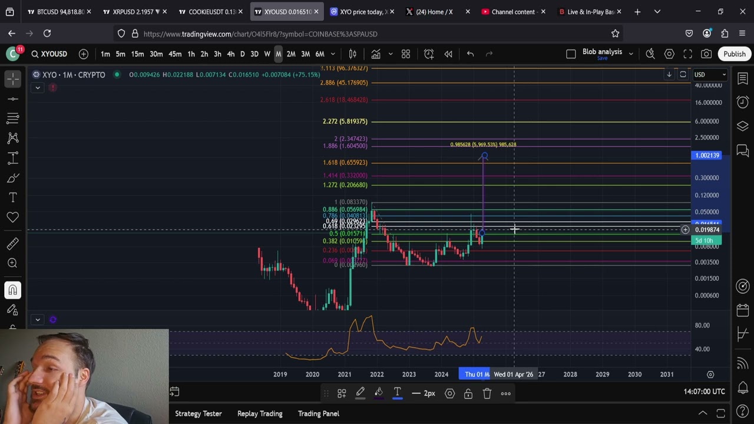This screenshot has width=754, height=424.
Task: Select the text annotation tool
Action: tap(13, 198)
